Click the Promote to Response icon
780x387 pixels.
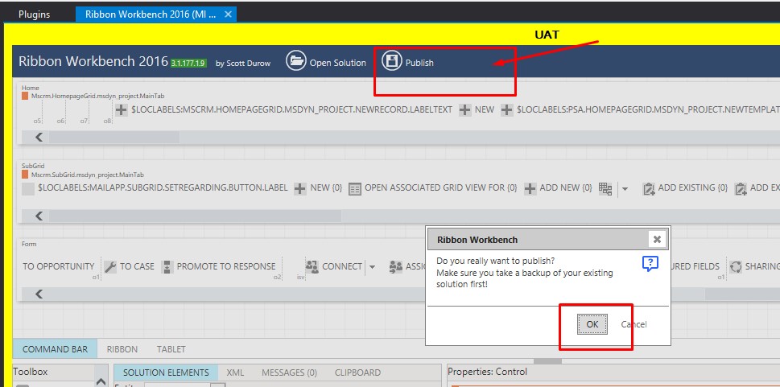pyautogui.click(x=167, y=266)
